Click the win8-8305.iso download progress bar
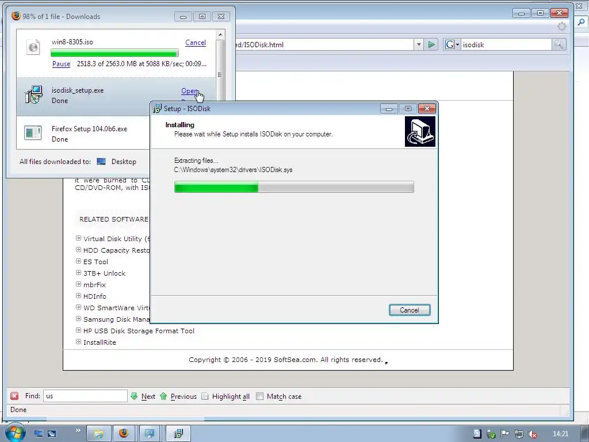The height and width of the screenshot is (442, 589). (114, 52)
